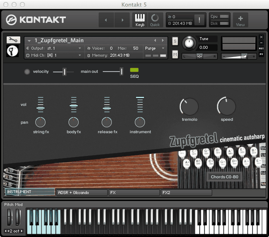Click the speed knob
The width and height of the screenshot is (269, 237).
(x=226, y=106)
